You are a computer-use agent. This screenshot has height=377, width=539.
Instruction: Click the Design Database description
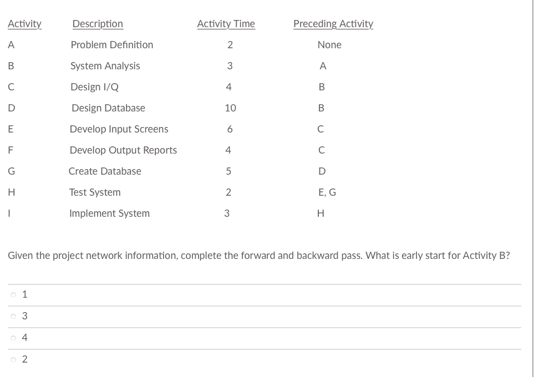107,108
